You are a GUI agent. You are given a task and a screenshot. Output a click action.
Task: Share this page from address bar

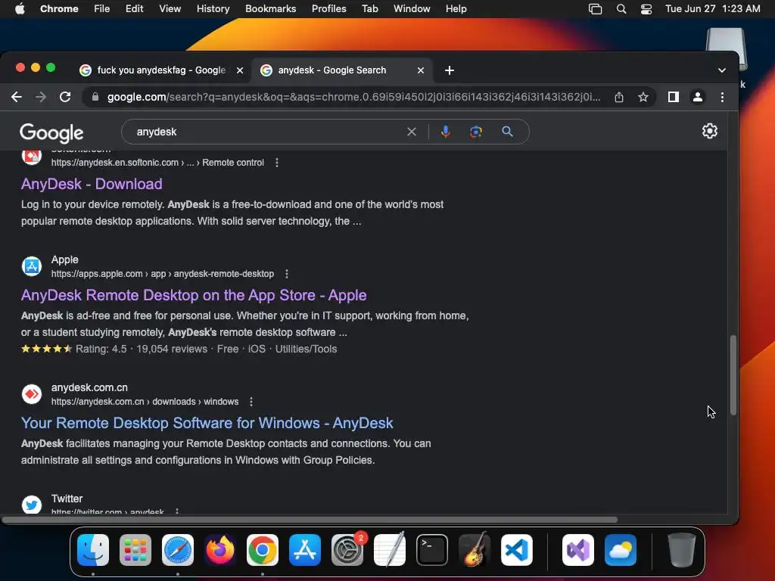(x=619, y=97)
